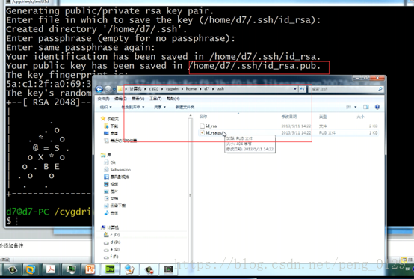Click the navigation pane scrollbar up arrow
The image size is (414, 279).
pos(190,116)
